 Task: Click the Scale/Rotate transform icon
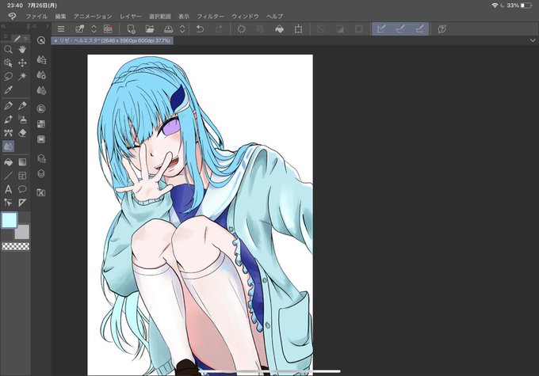[298, 29]
